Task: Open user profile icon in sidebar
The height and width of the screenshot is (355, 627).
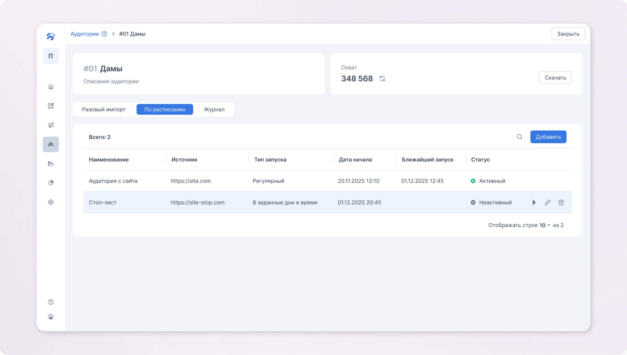Action: pos(51,317)
